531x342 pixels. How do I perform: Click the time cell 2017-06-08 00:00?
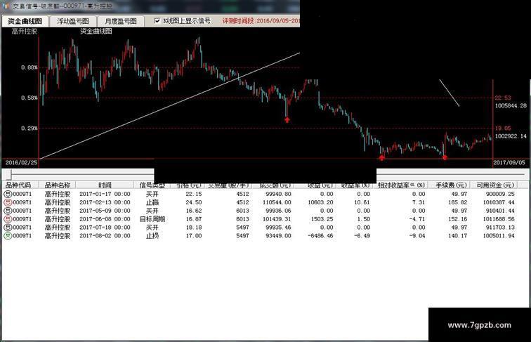click(105, 219)
